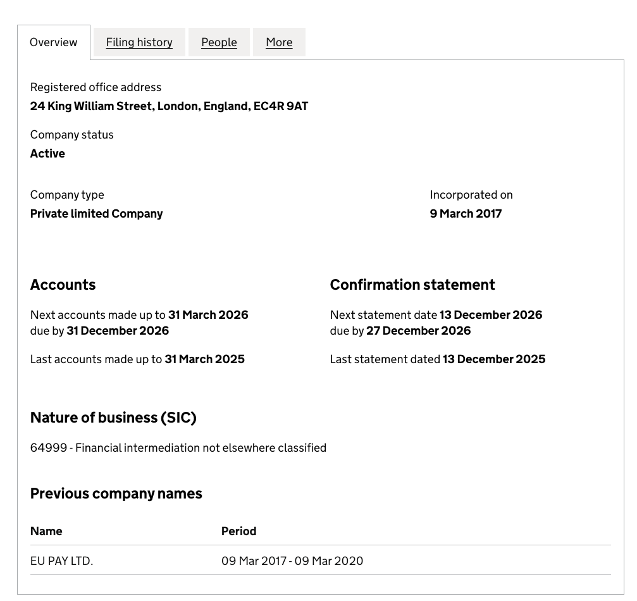The height and width of the screenshot is (601, 637).
Task: Click the registered office address on King William Street
Action: coord(169,106)
